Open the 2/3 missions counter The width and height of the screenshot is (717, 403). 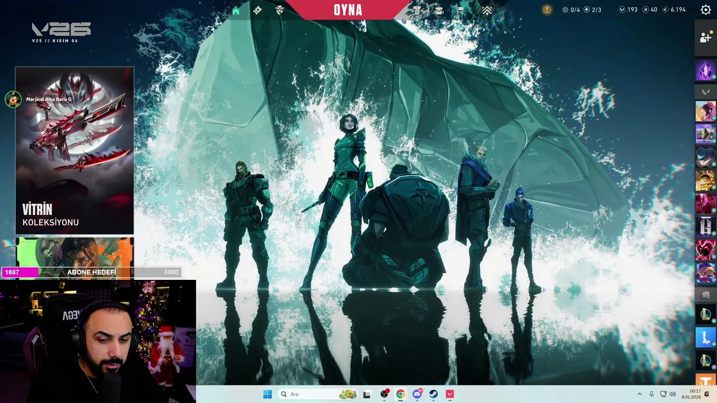pos(592,10)
